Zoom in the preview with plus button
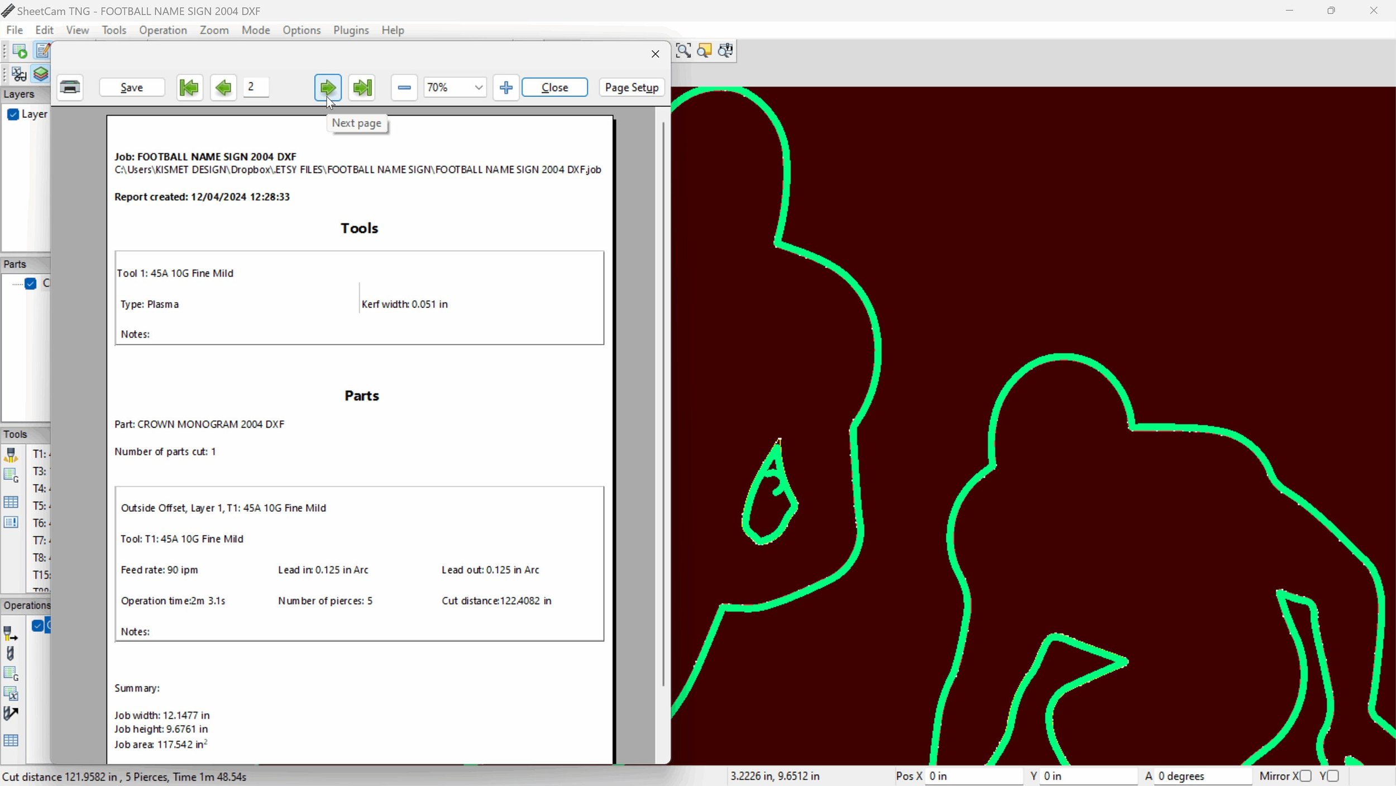This screenshot has width=1396, height=786. coord(506,88)
